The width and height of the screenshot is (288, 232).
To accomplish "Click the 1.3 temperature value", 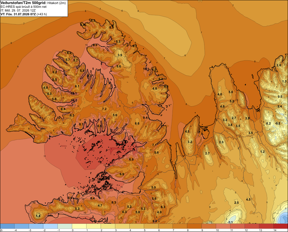I will tap(284, 81).
